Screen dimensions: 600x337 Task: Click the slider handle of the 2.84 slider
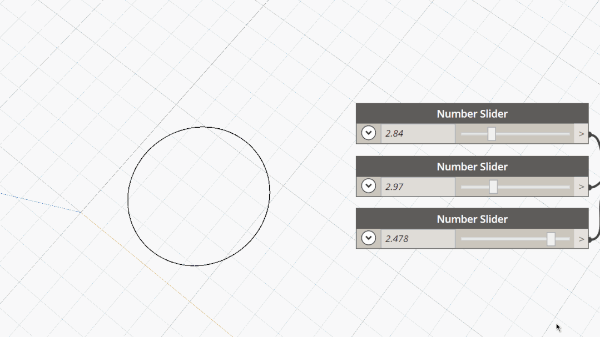[492, 134]
